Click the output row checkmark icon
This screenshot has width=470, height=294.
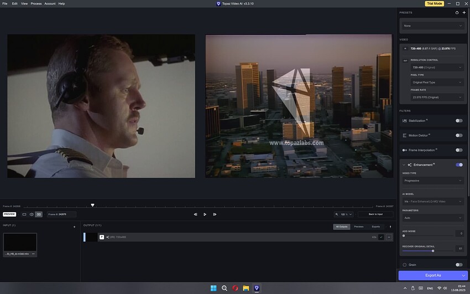click(x=381, y=237)
